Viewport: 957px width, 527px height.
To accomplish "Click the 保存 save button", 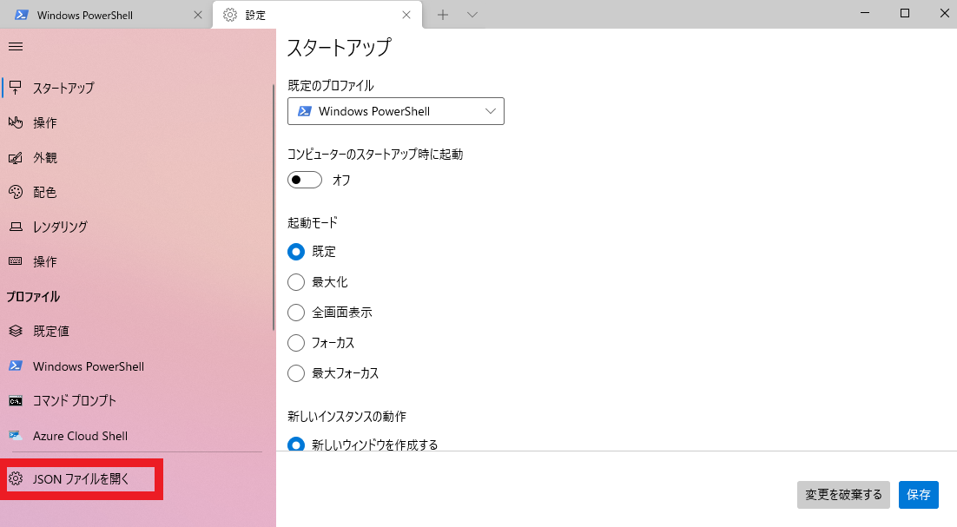I will pos(918,495).
